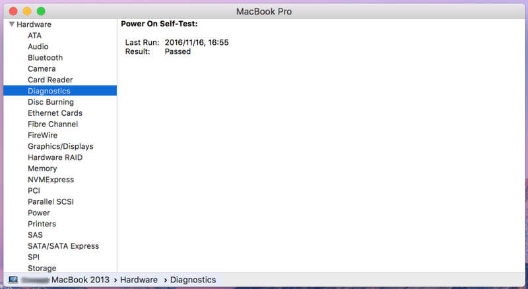
Task: Show Graphics/Displays details
Action: [x=61, y=146]
